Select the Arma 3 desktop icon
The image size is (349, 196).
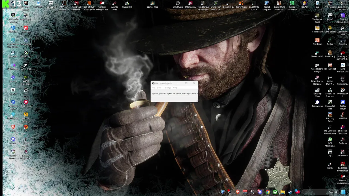[330, 17]
